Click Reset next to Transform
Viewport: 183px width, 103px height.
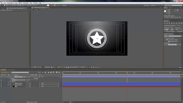tap(27, 82)
